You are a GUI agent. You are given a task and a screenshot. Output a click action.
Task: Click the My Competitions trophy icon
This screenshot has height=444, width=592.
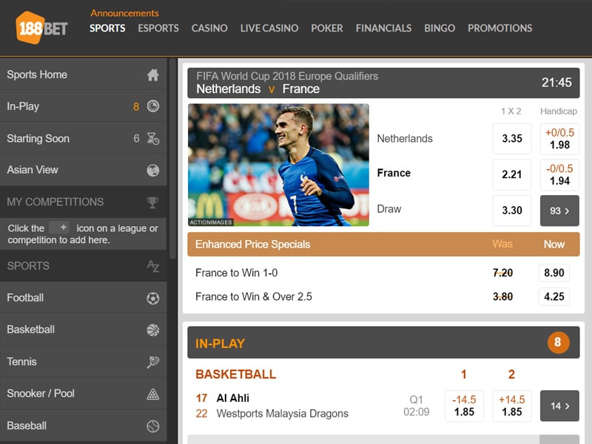coord(152,202)
